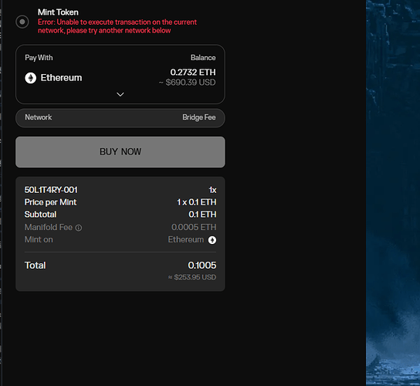Click the Mint Token heading
Image resolution: width=420 pixels, height=386 pixels.
tap(58, 12)
